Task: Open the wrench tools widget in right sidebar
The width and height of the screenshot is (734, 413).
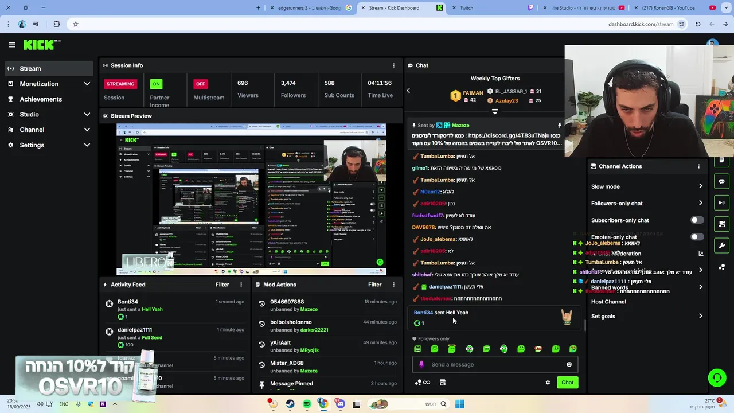Action: [721, 246]
